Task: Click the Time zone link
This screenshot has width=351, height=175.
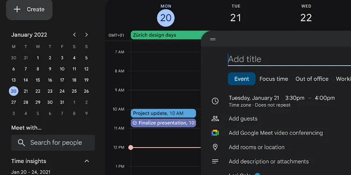Action: [x=240, y=105]
